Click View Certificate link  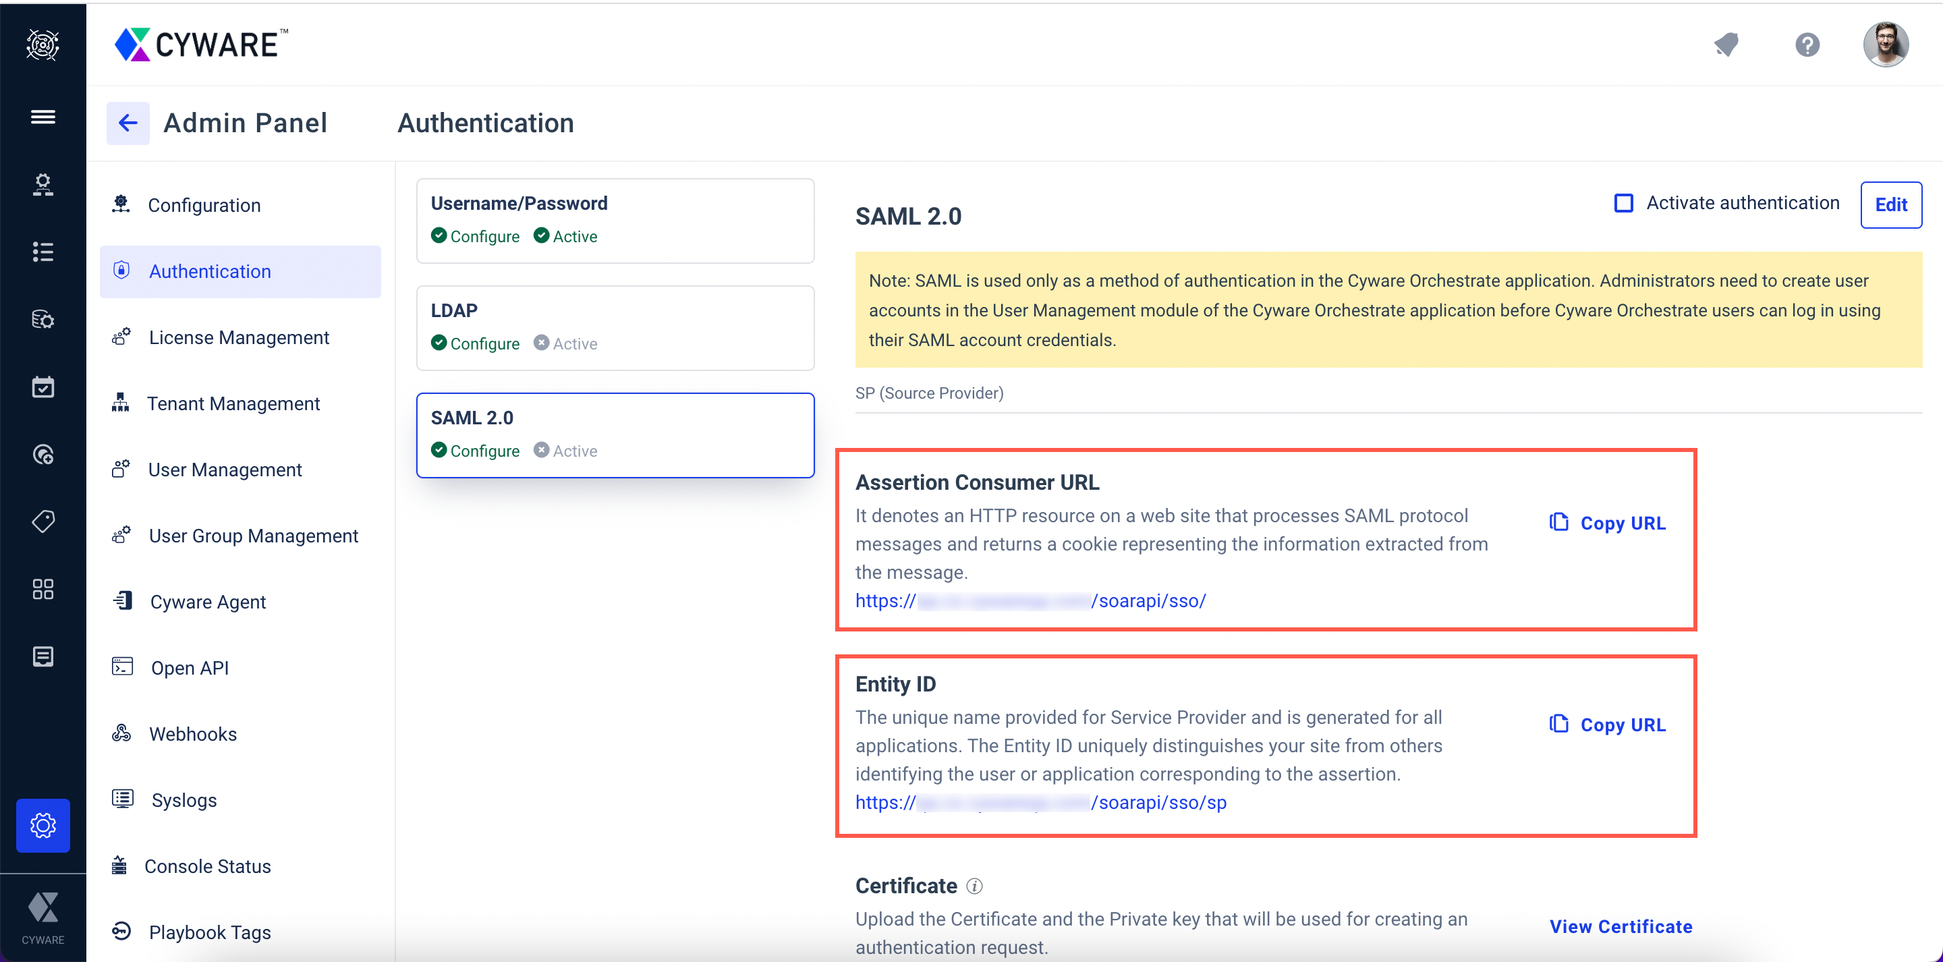tap(1620, 926)
